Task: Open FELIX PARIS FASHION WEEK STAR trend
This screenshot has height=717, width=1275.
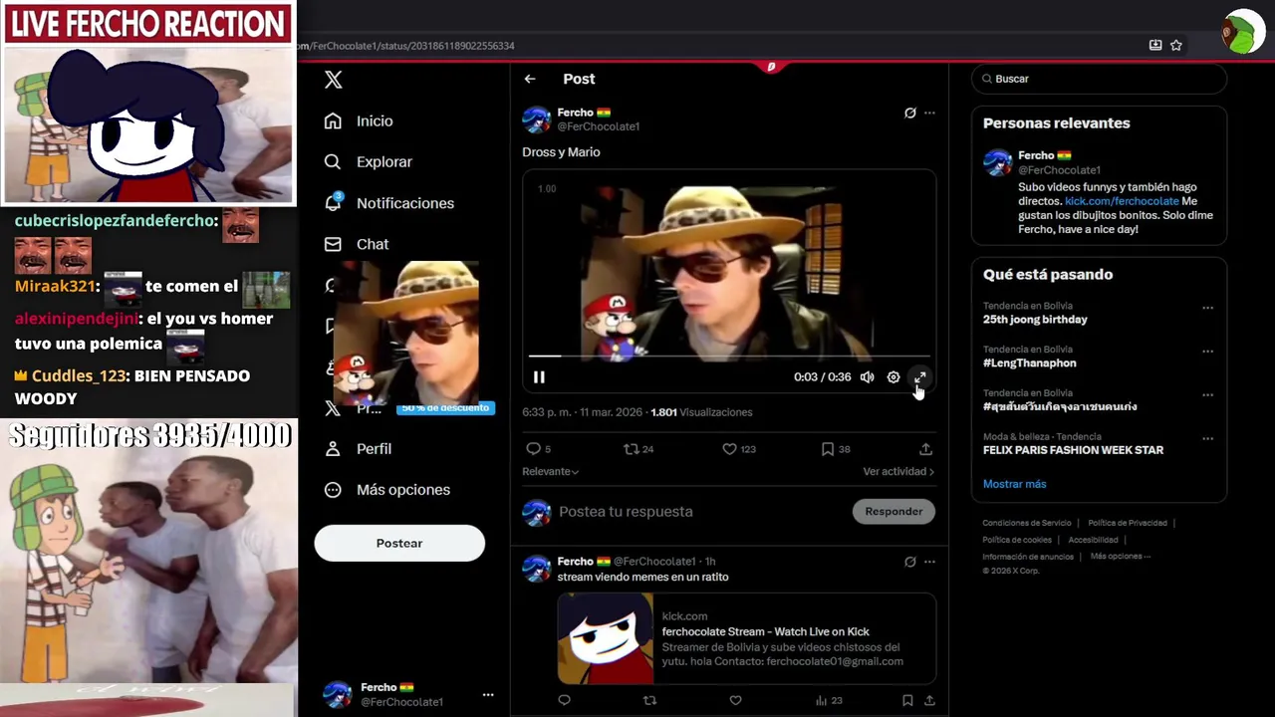Action: point(1073,450)
